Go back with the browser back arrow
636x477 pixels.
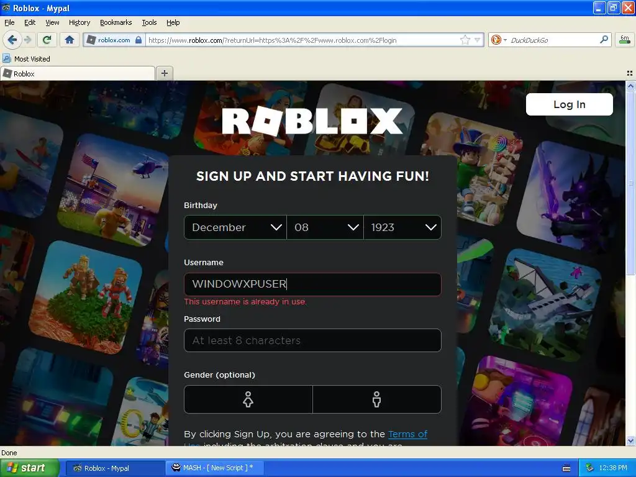pyautogui.click(x=12, y=40)
